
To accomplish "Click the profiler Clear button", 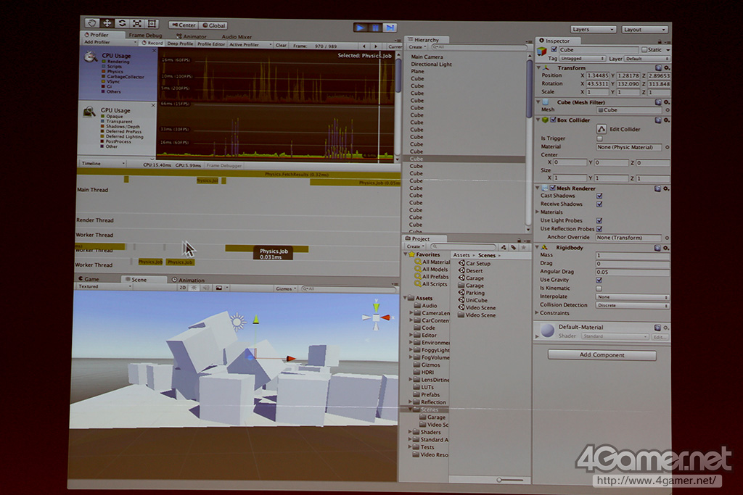I will [x=281, y=46].
